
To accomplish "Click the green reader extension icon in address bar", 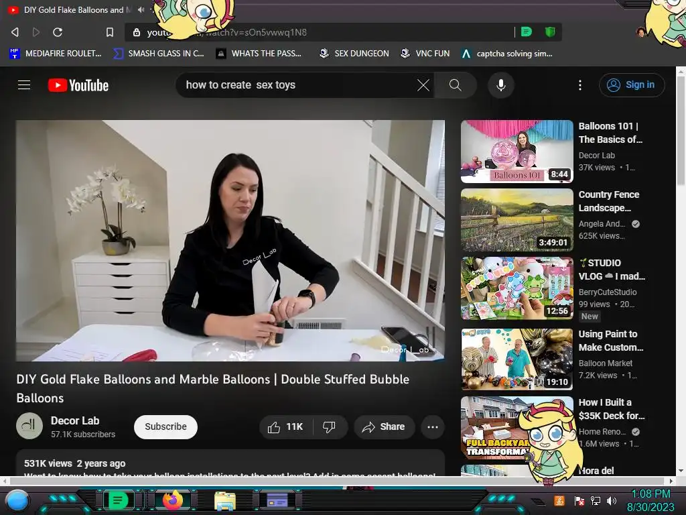I will 527,32.
